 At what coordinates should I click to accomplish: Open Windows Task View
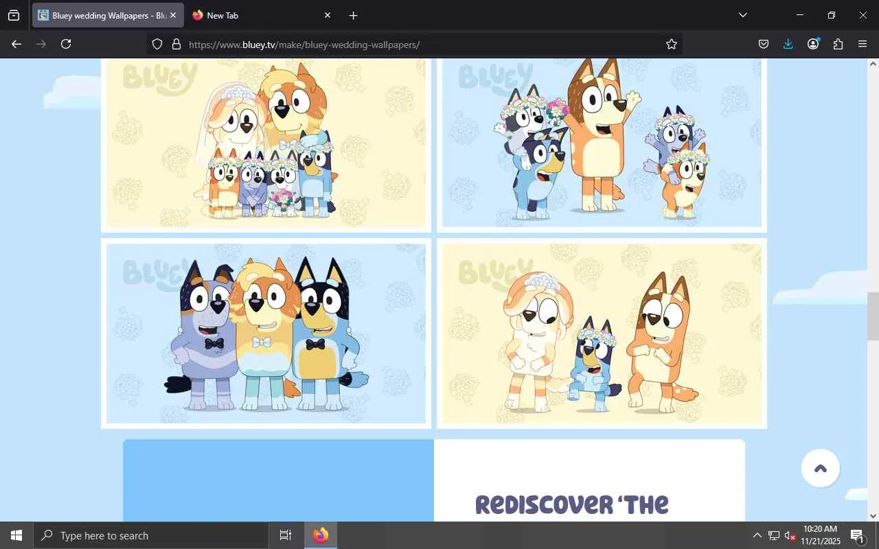click(286, 535)
